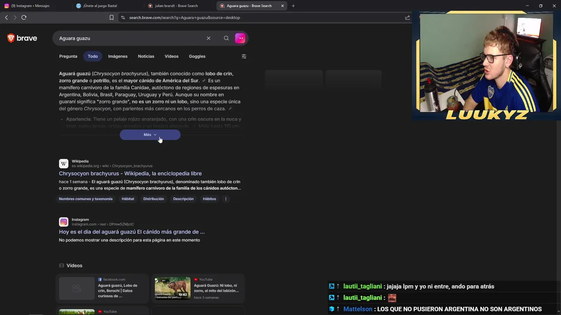The height and width of the screenshot is (315, 561).
Task: Submit search using the magnifier icon
Action: [x=226, y=38]
